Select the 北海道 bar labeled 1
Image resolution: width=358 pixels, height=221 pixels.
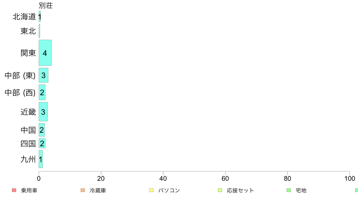coord(40,17)
